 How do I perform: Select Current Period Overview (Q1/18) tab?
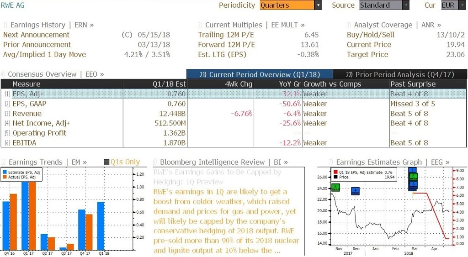coord(260,74)
